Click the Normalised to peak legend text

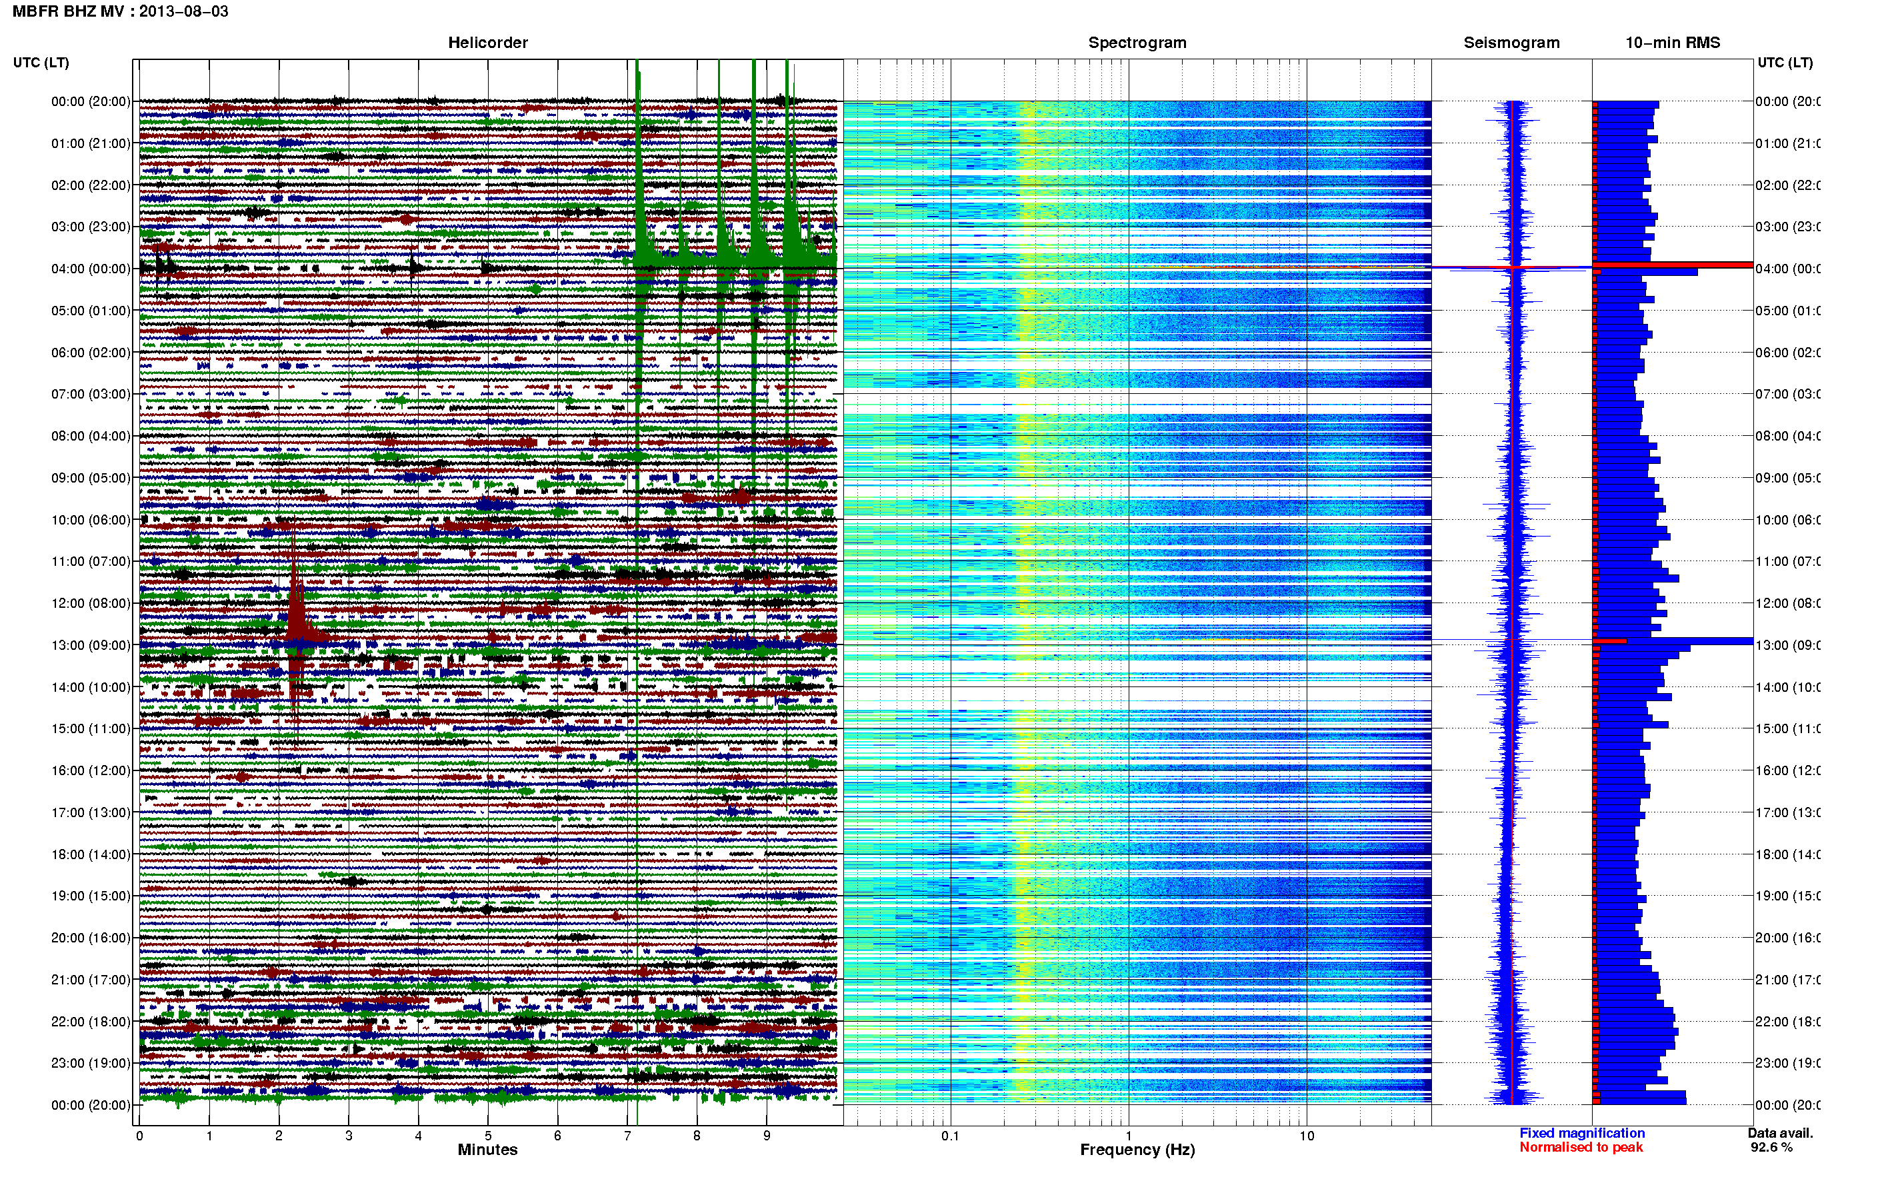[1581, 1146]
